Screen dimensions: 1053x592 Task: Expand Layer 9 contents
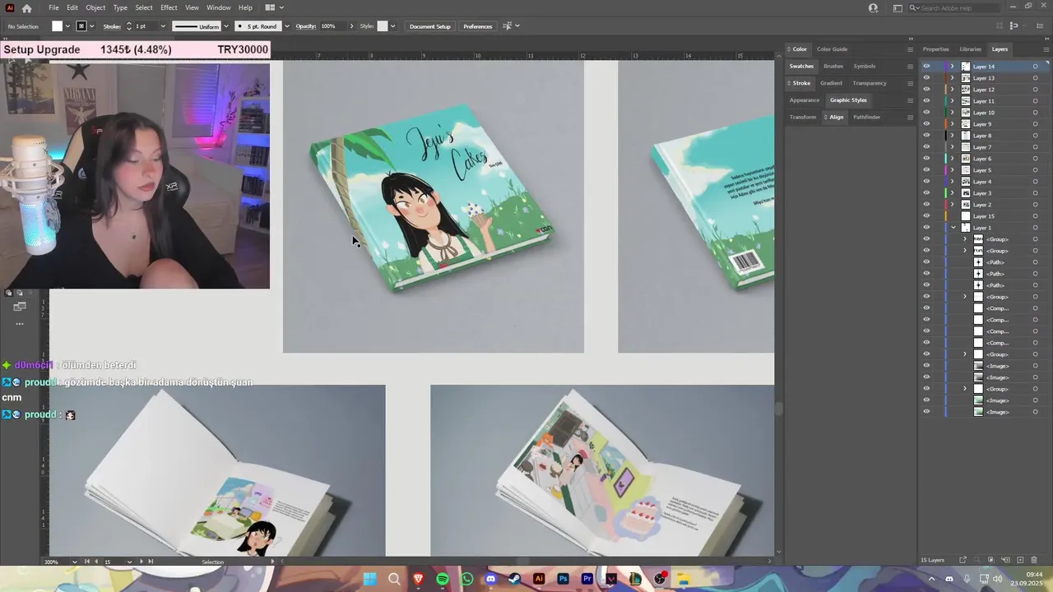(x=953, y=124)
